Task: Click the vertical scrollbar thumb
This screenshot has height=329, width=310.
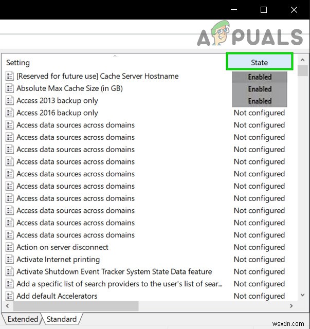Action: [x=302, y=71]
